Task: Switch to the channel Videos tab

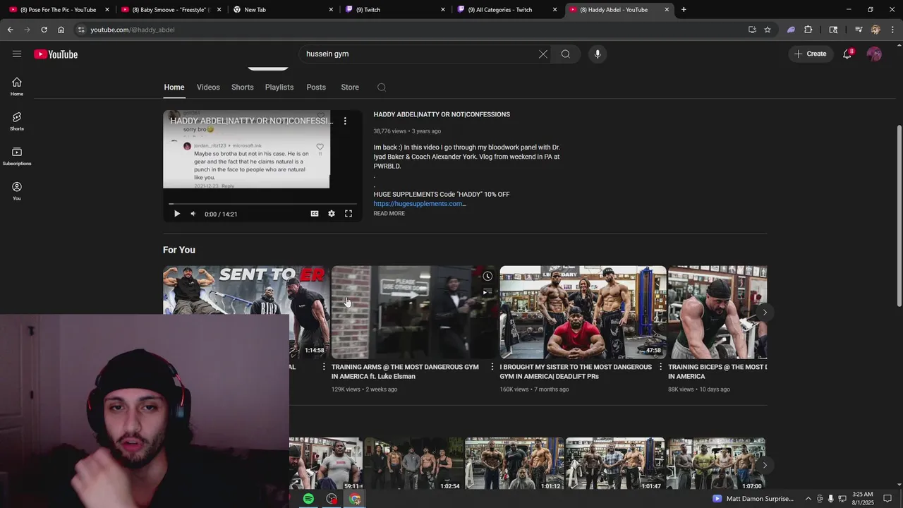Action: point(208,87)
